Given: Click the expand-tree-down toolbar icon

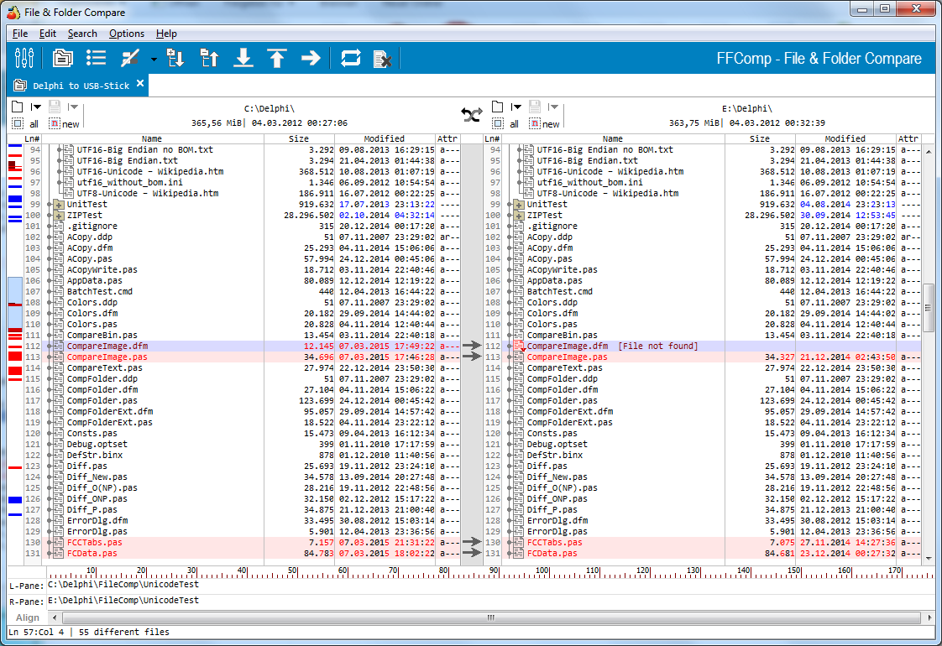Looking at the screenshot, I should click(x=175, y=58).
